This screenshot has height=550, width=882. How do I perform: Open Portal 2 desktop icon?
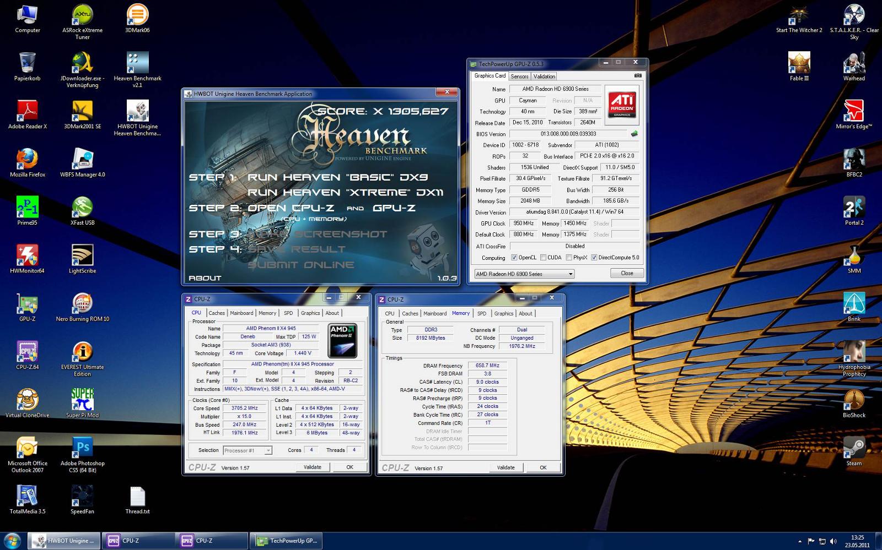pyautogui.click(x=854, y=211)
